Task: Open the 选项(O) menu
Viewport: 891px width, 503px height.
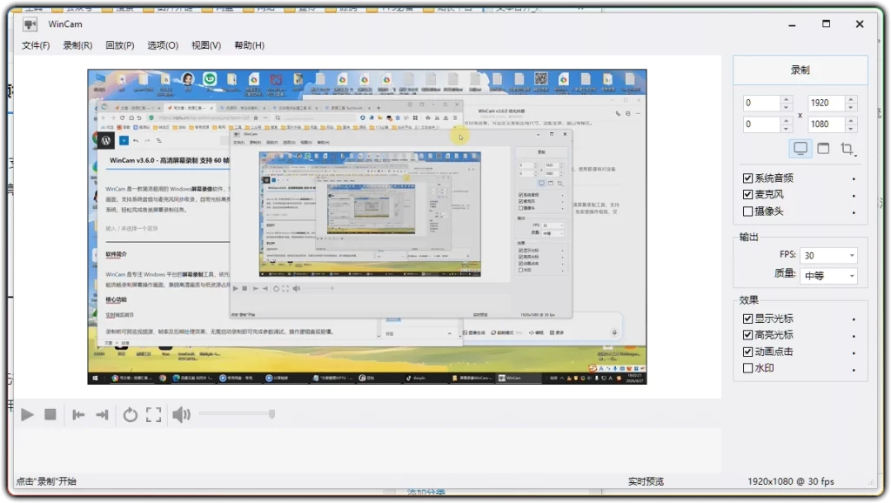Action: [162, 44]
